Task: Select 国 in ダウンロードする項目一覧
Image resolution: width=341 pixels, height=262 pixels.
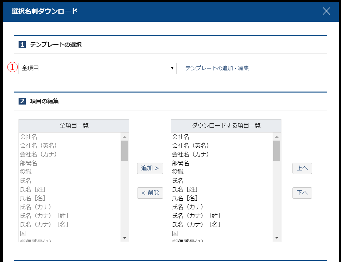Action: pyautogui.click(x=175, y=233)
